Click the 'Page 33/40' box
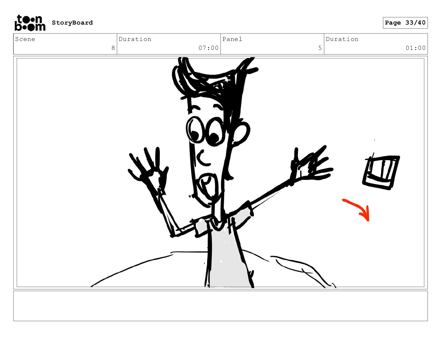The height and width of the screenshot is (341, 441). pyautogui.click(x=405, y=23)
